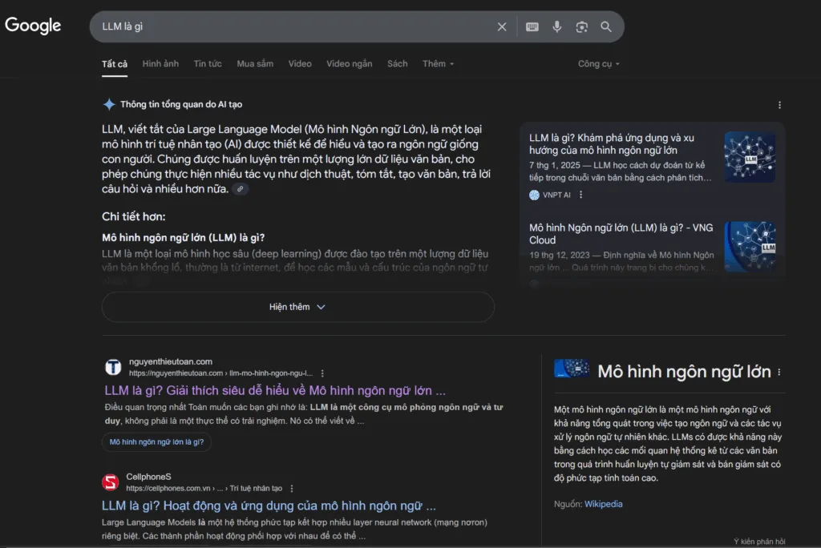Click nguyenthieutoan.com site favicon

tap(113, 367)
